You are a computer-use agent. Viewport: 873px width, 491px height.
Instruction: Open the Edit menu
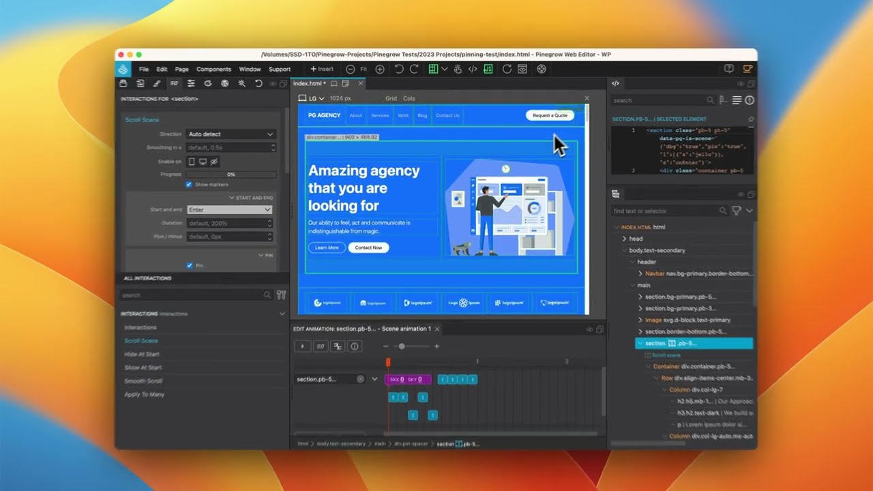coord(162,69)
